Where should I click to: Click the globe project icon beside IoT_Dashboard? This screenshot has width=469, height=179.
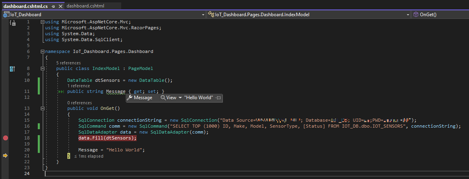pyautogui.click(x=6, y=14)
